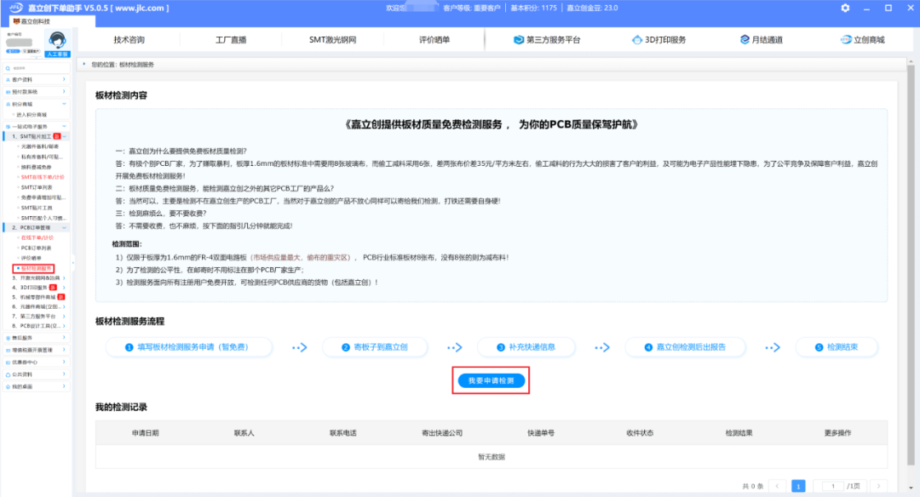Open 在线下单/计价 under PCB订单管理
The image size is (920, 497).
pyautogui.click(x=37, y=238)
